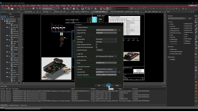This screenshot has width=198, height=111.
Task: Collapse the Postscript Commands section
Action: pyautogui.click(x=77, y=67)
